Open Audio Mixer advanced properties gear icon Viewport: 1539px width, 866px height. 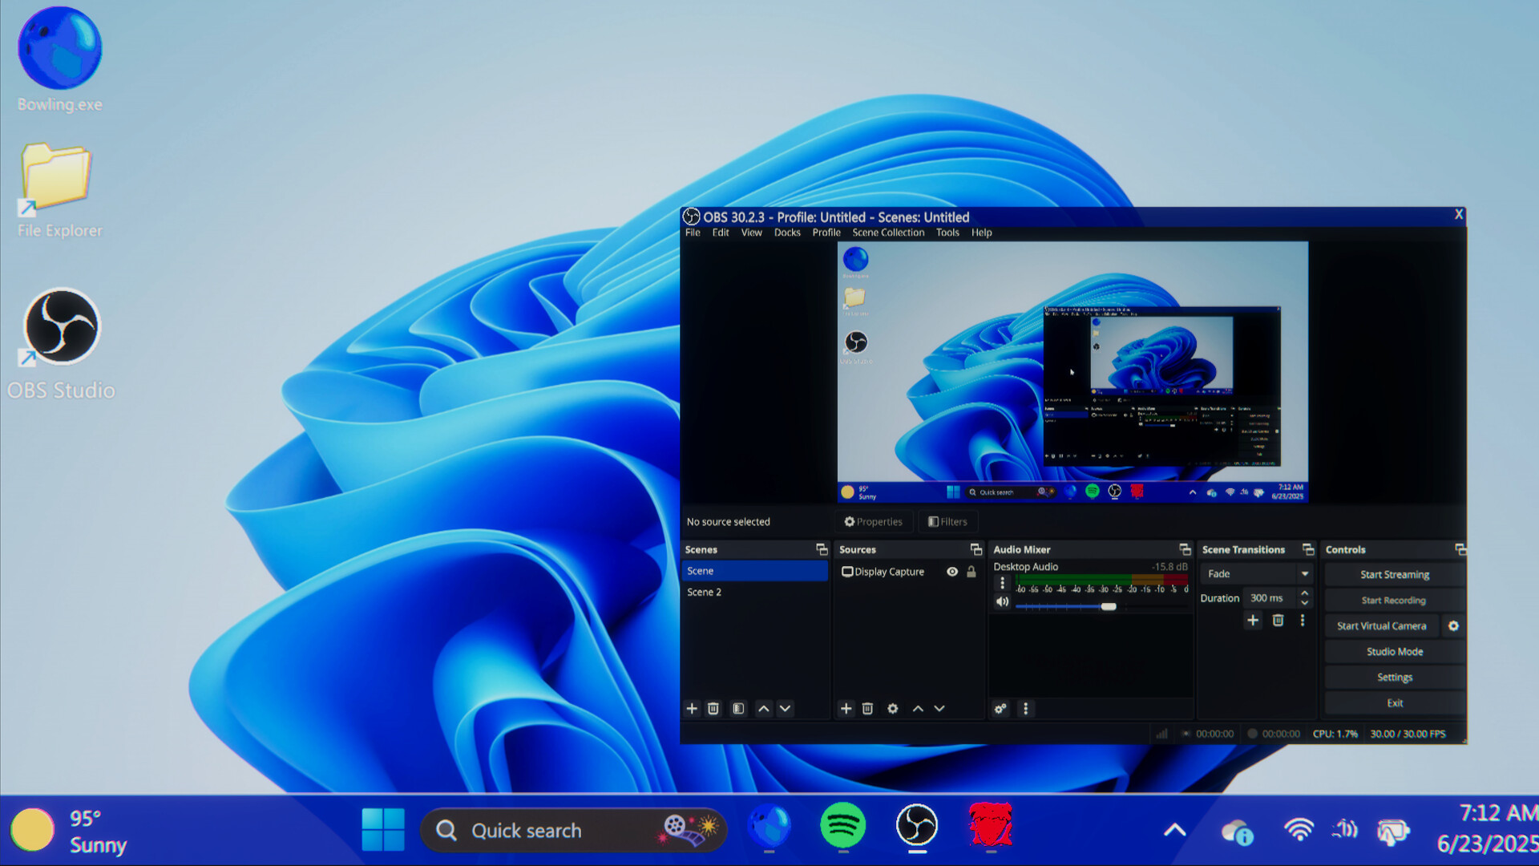[1000, 709]
